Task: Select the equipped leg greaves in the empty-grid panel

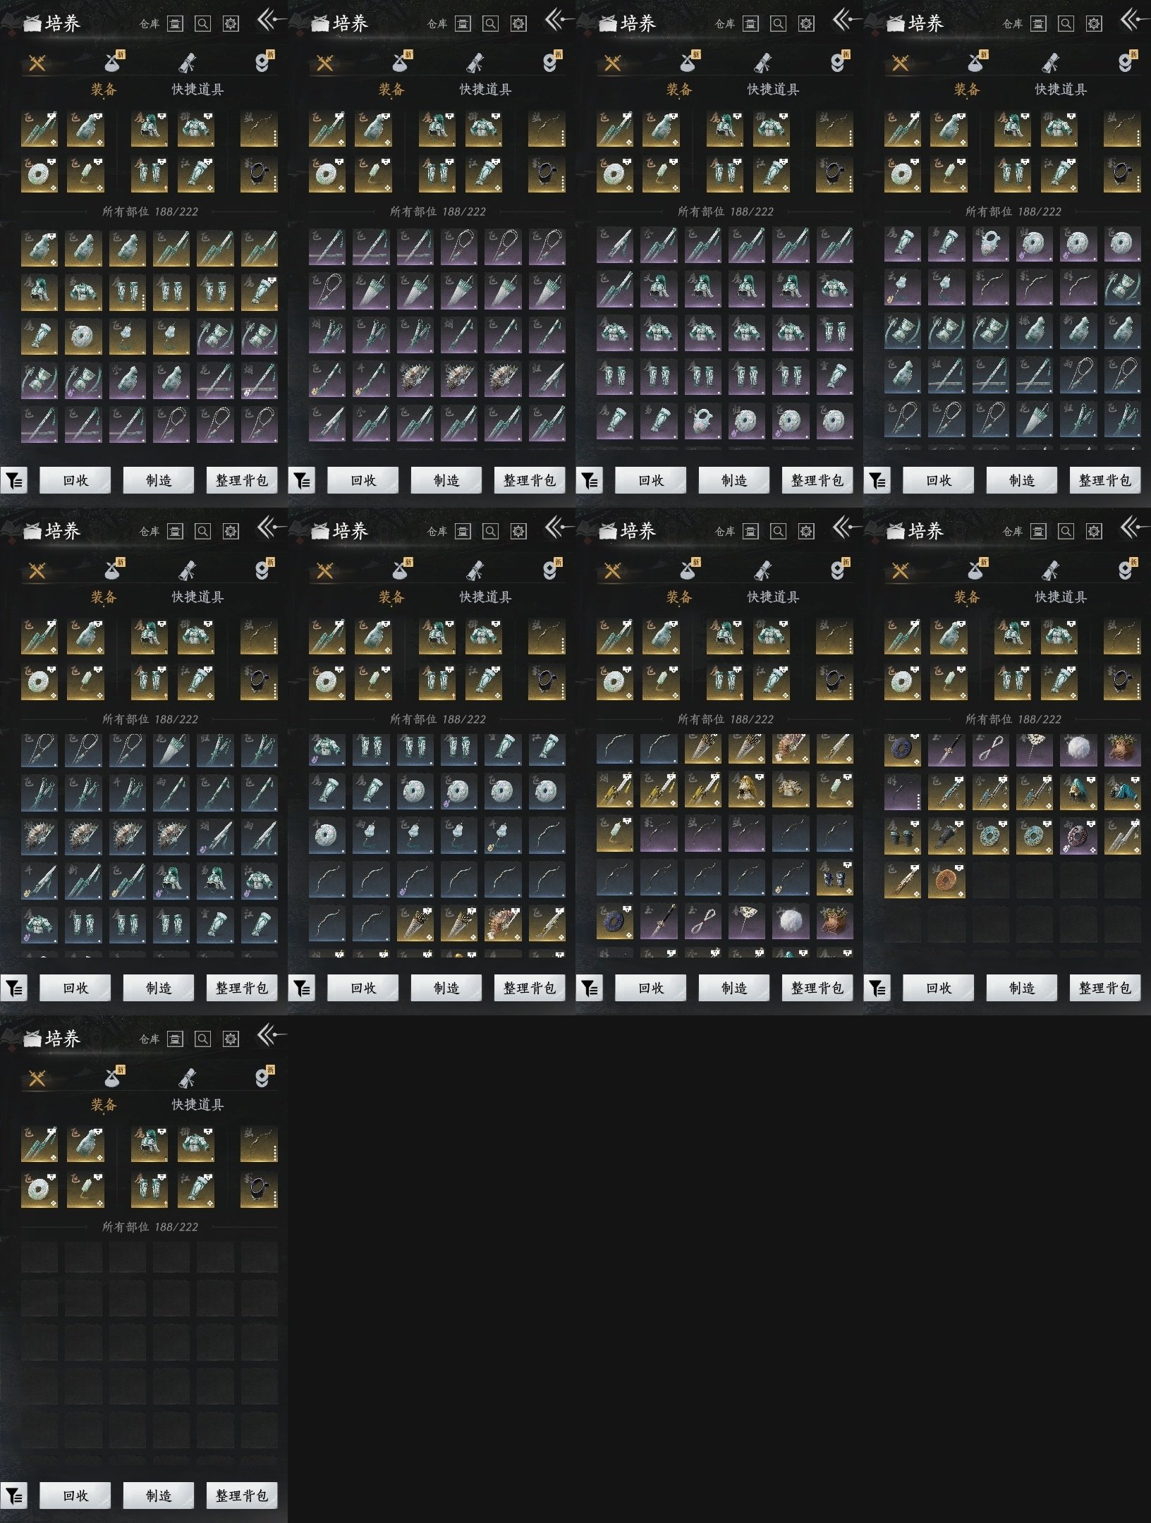Action: coord(150,1189)
